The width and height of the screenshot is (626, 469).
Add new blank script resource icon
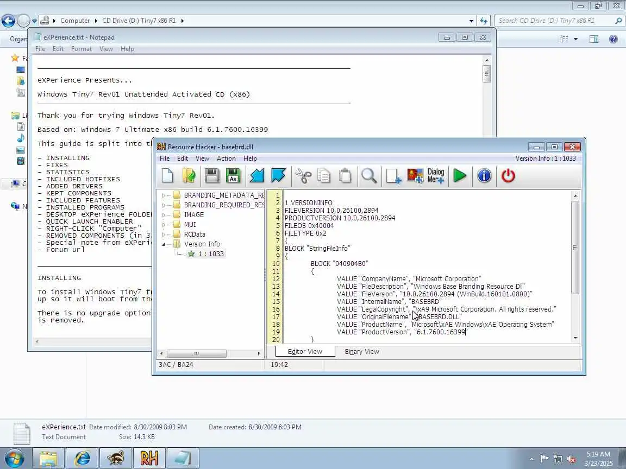pos(393,176)
